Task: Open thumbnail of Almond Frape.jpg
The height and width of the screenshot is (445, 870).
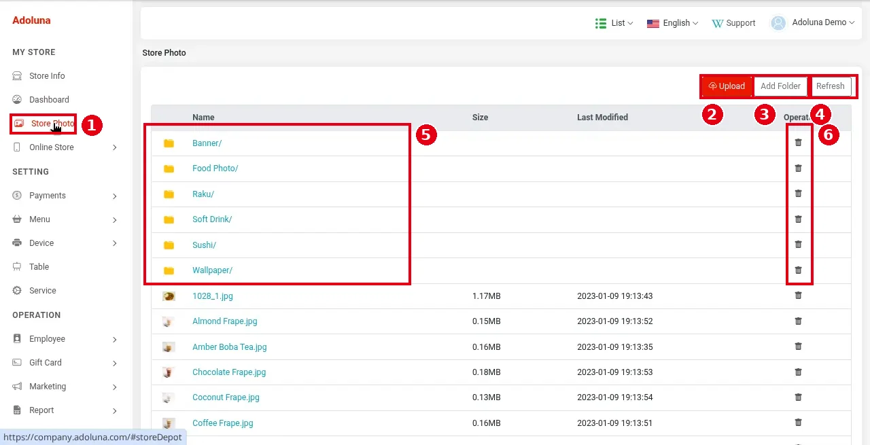Action: tap(169, 321)
